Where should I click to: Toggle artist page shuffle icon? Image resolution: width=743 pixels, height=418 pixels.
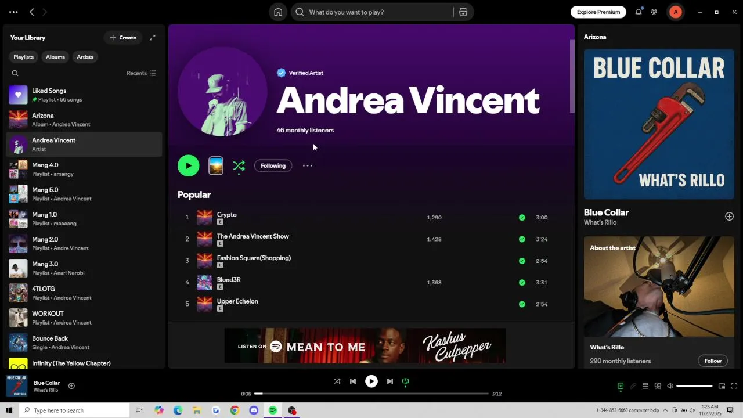tap(239, 166)
